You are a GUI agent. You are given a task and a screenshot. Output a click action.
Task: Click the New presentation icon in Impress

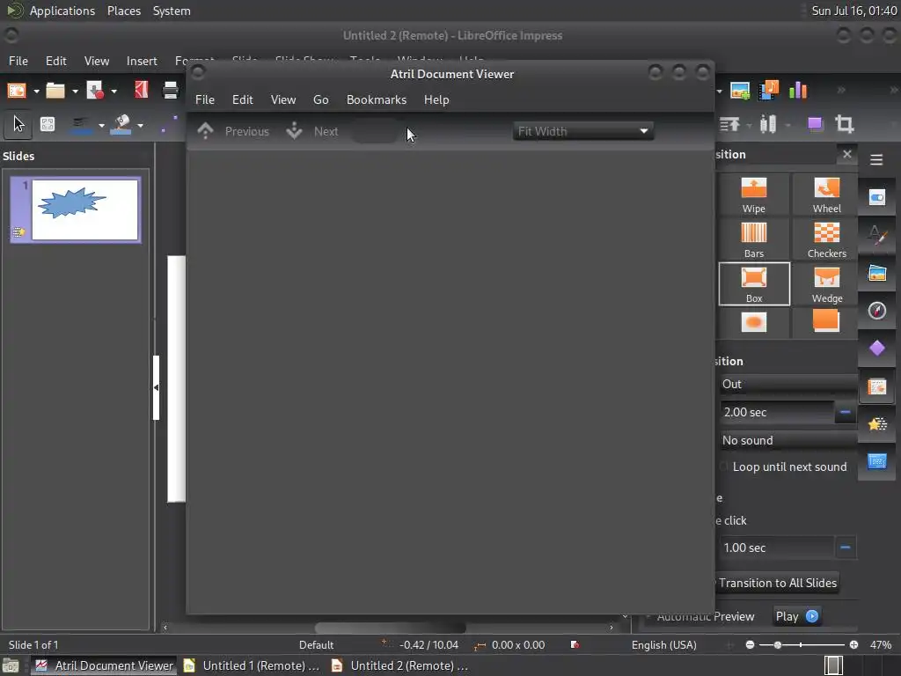[17, 91]
